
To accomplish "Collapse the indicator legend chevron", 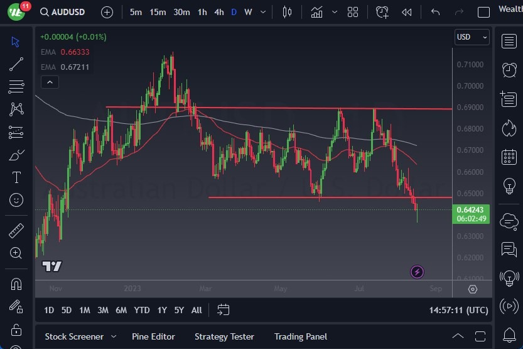I will click(49, 82).
